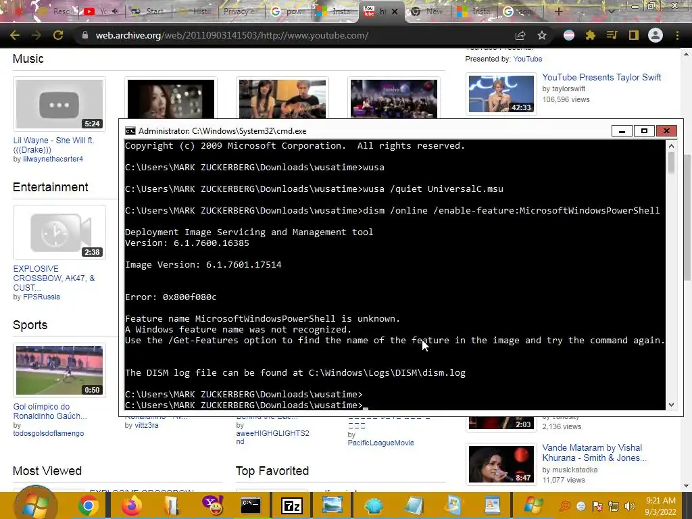692x519 pixels.
Task: Play the 0:50 soccer video thumbnail
Action: tap(59, 370)
